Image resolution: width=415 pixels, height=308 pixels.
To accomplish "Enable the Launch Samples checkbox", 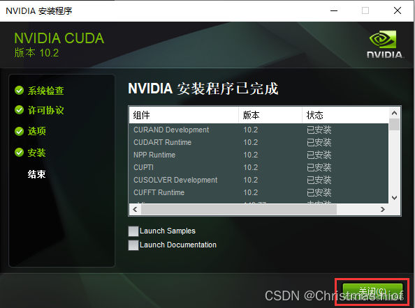I will point(133,231).
